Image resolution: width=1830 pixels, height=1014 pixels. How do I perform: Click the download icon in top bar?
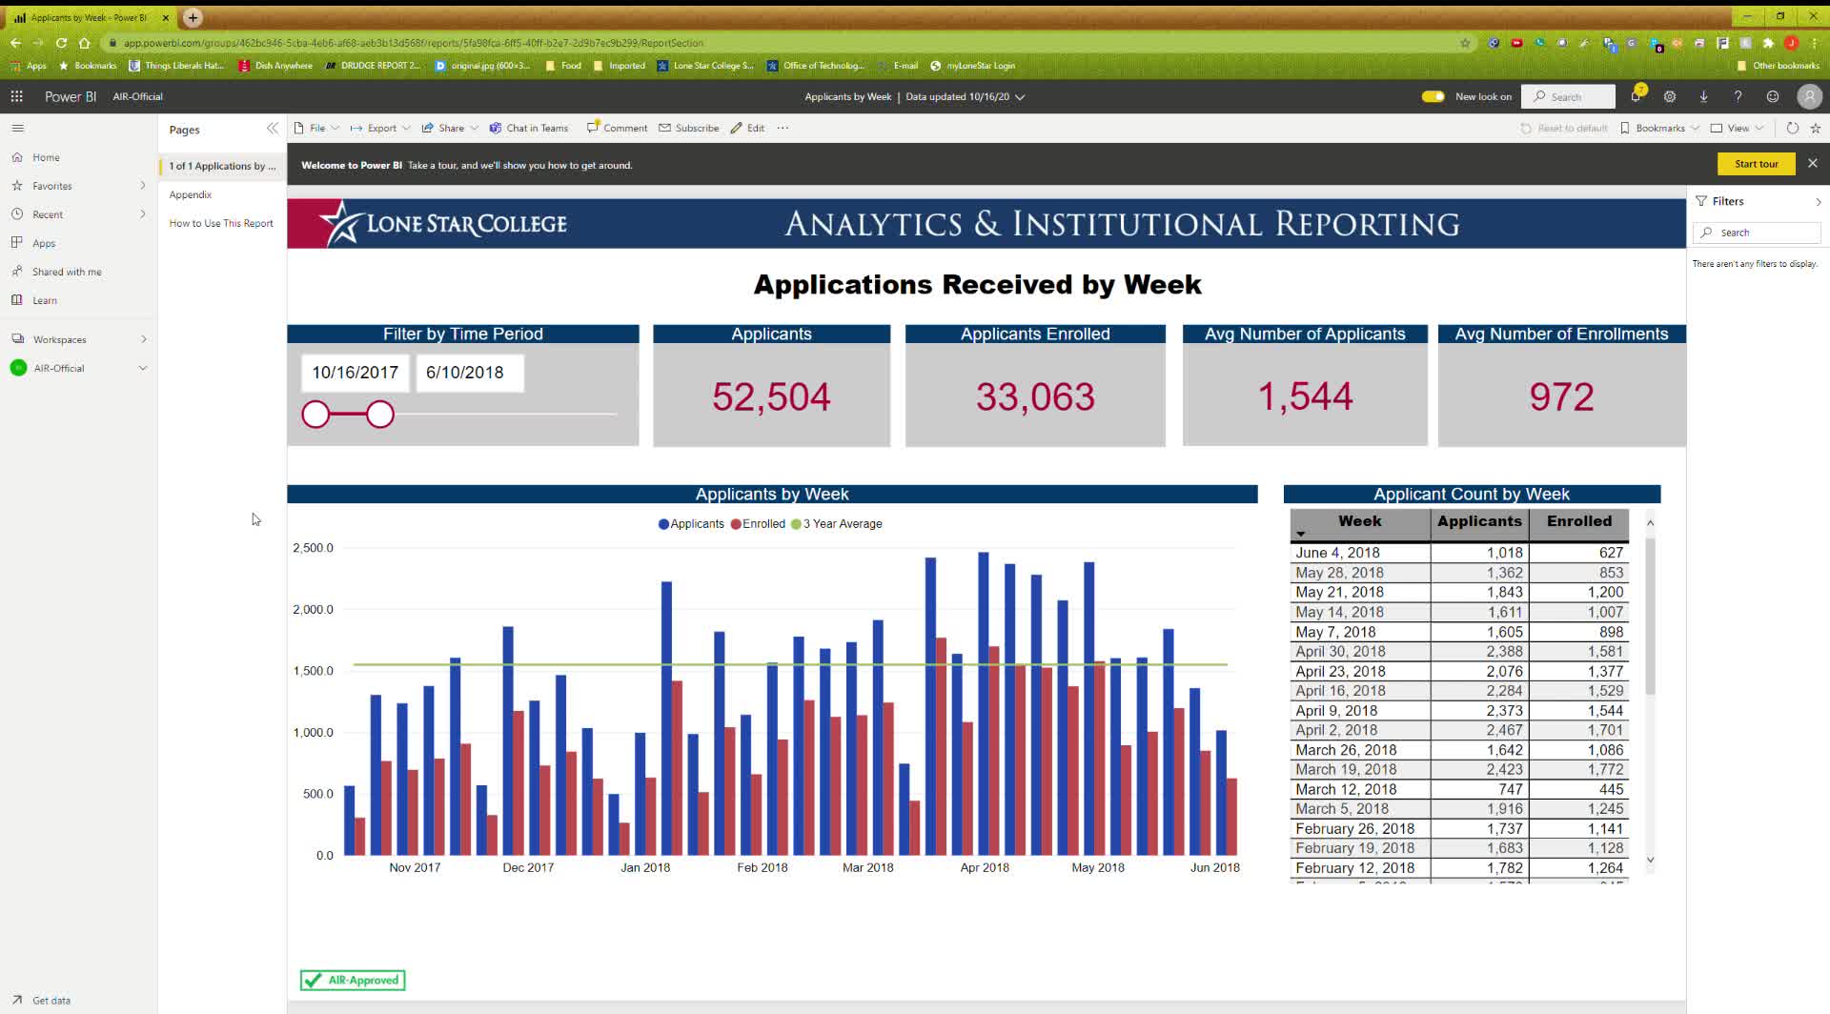[x=1703, y=96]
